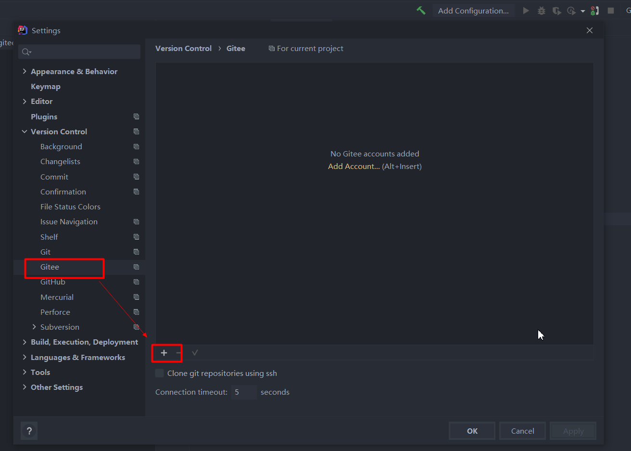Close the Settings dialog with X

(x=590, y=30)
